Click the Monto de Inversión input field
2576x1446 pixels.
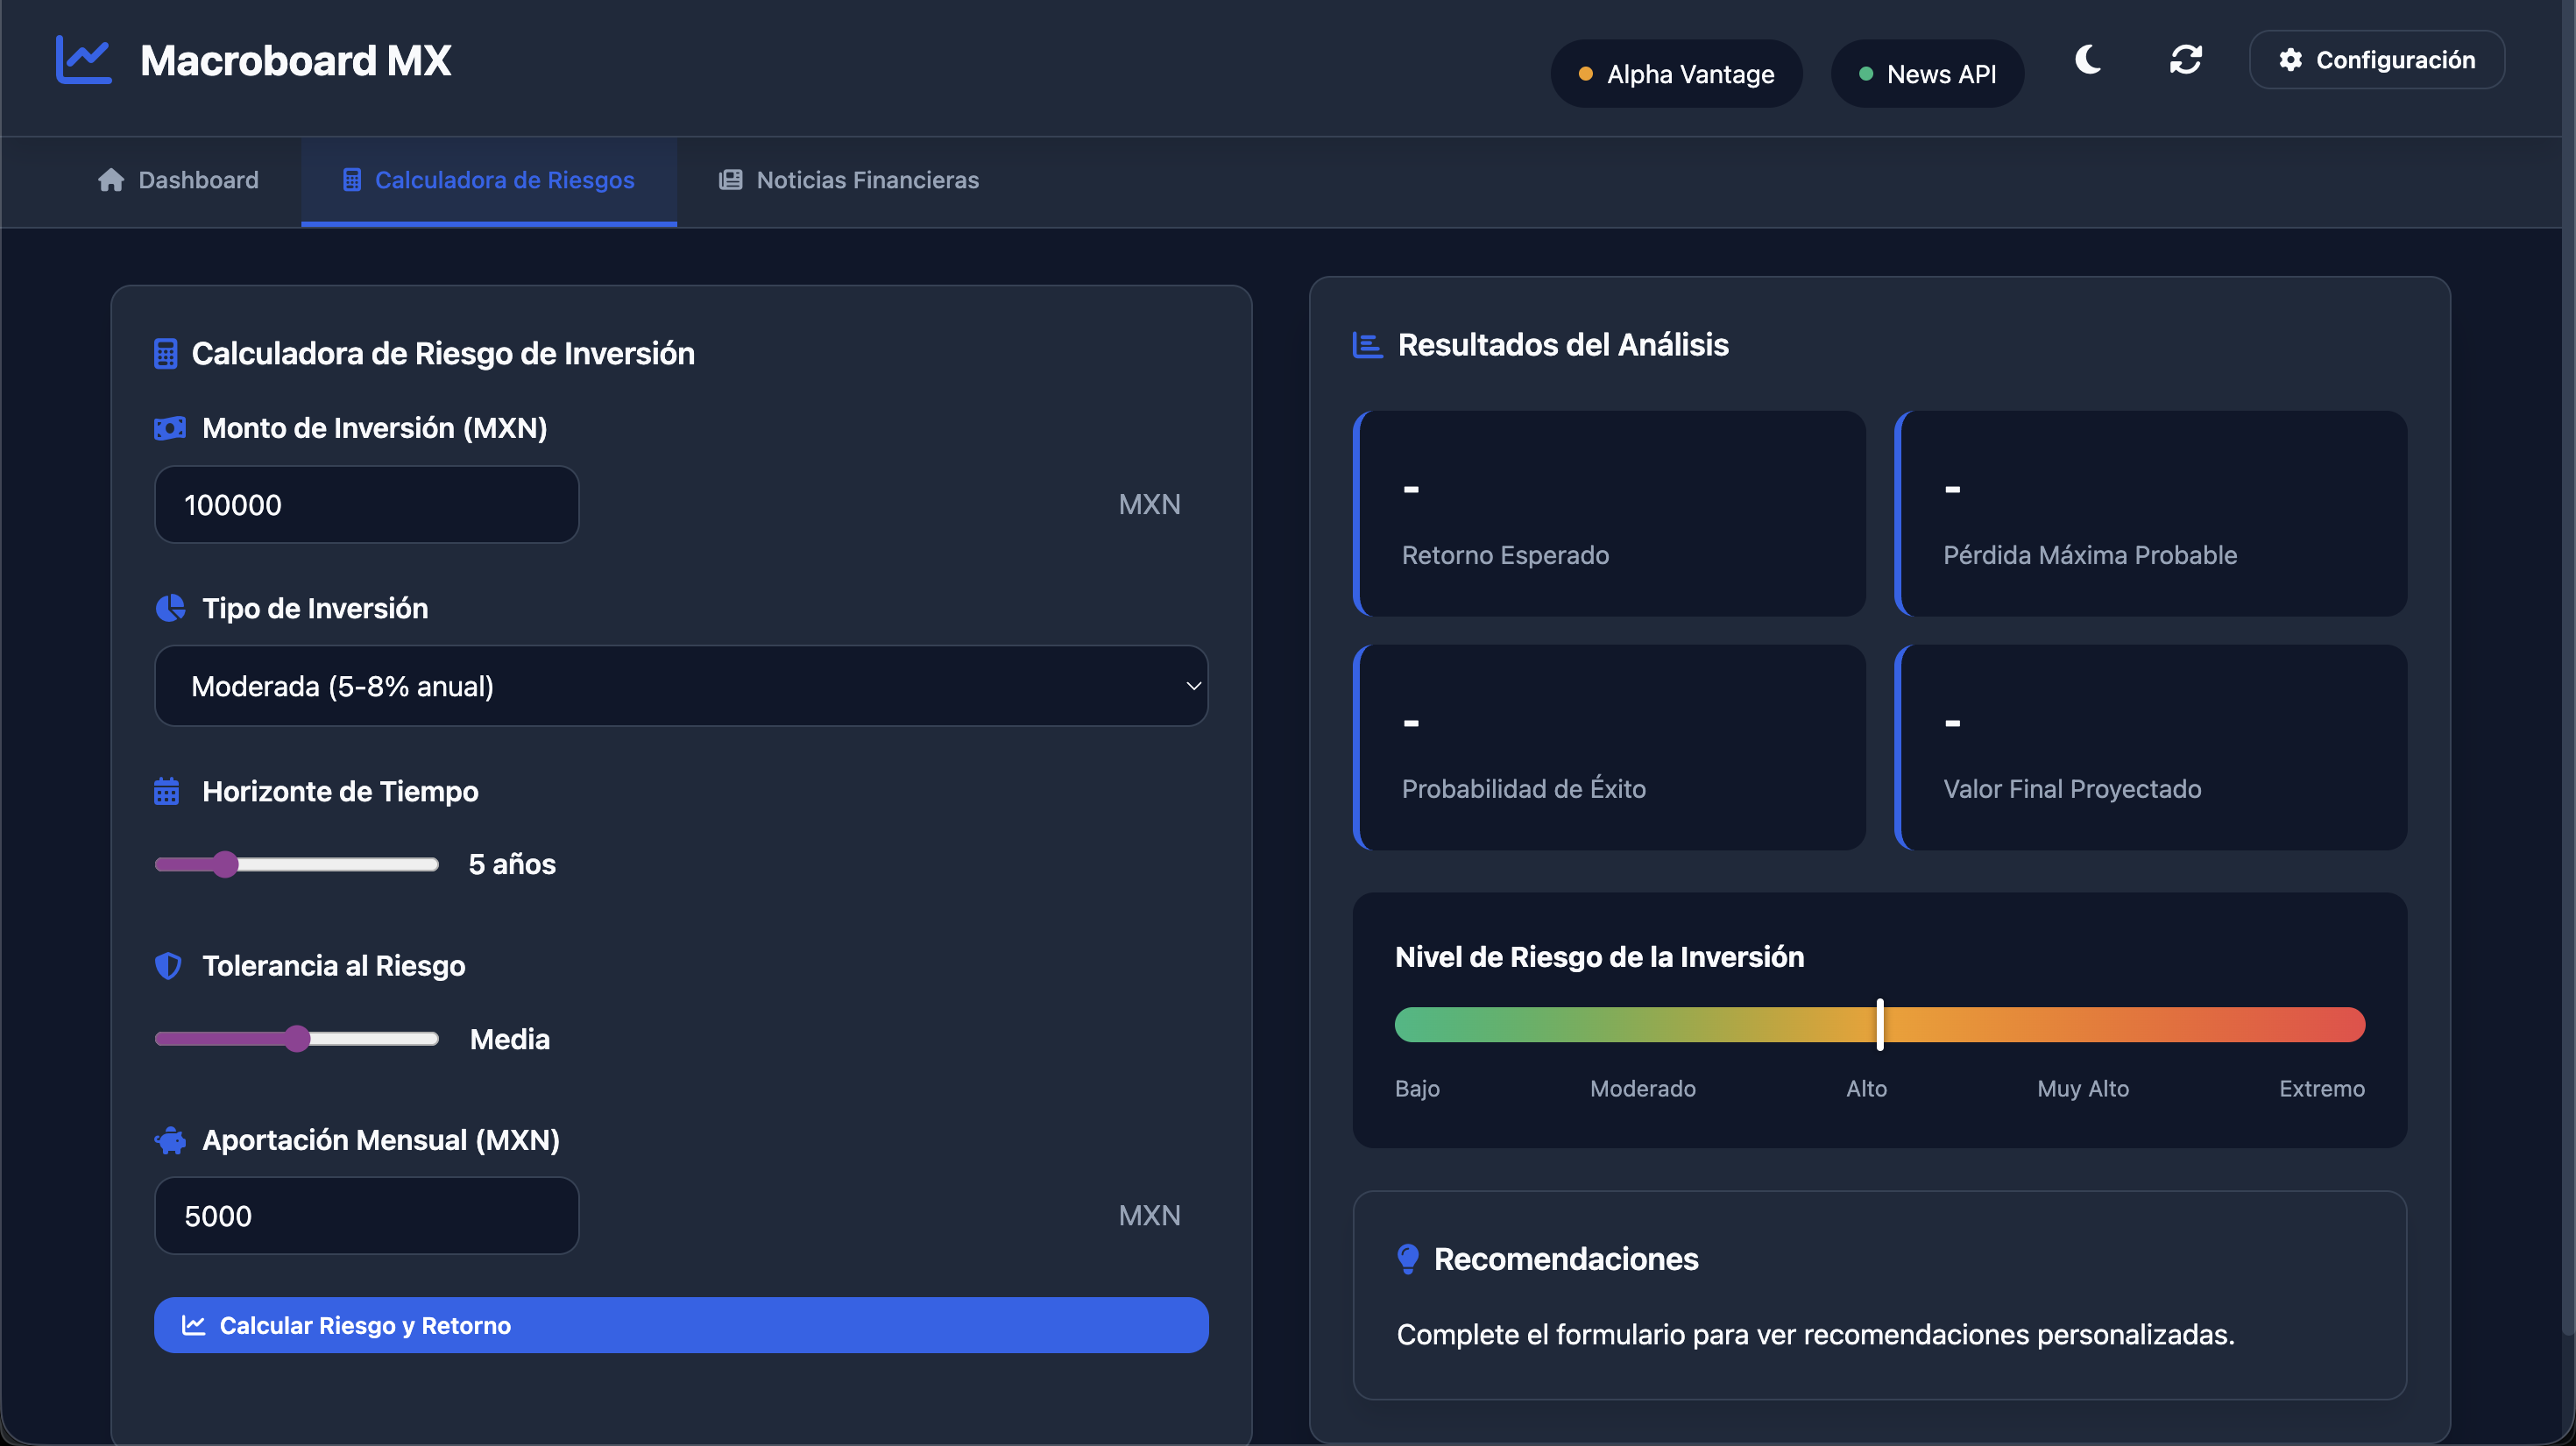coord(367,504)
